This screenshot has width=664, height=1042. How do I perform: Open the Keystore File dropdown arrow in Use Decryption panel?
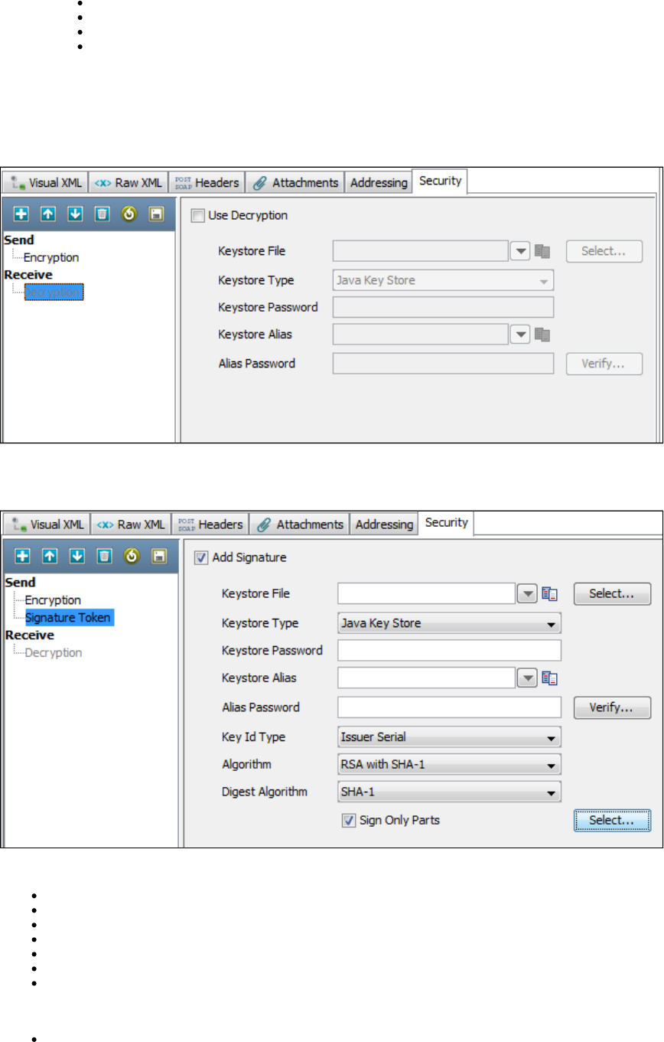pos(520,250)
